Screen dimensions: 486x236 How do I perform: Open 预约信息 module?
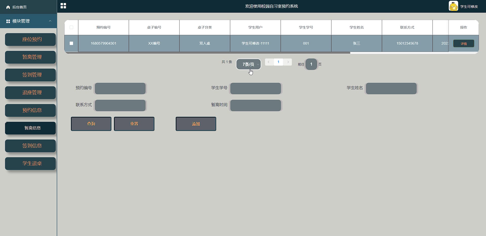(30, 110)
